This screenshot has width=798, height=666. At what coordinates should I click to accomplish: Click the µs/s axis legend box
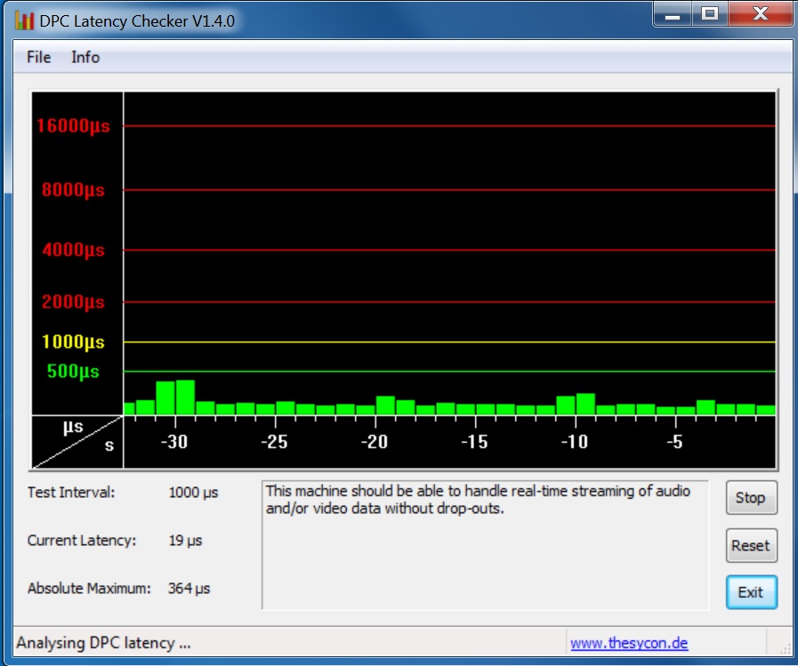click(x=77, y=441)
